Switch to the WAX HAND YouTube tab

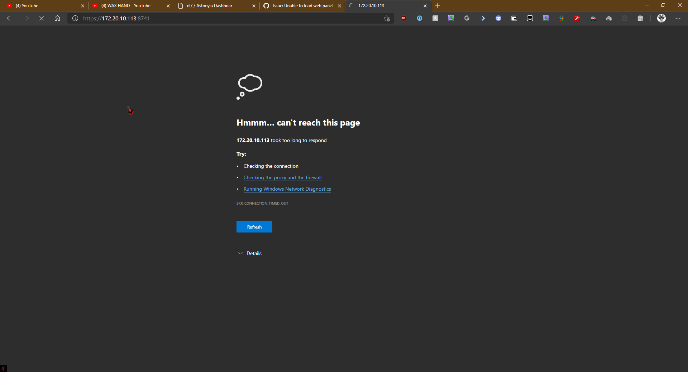[125, 6]
